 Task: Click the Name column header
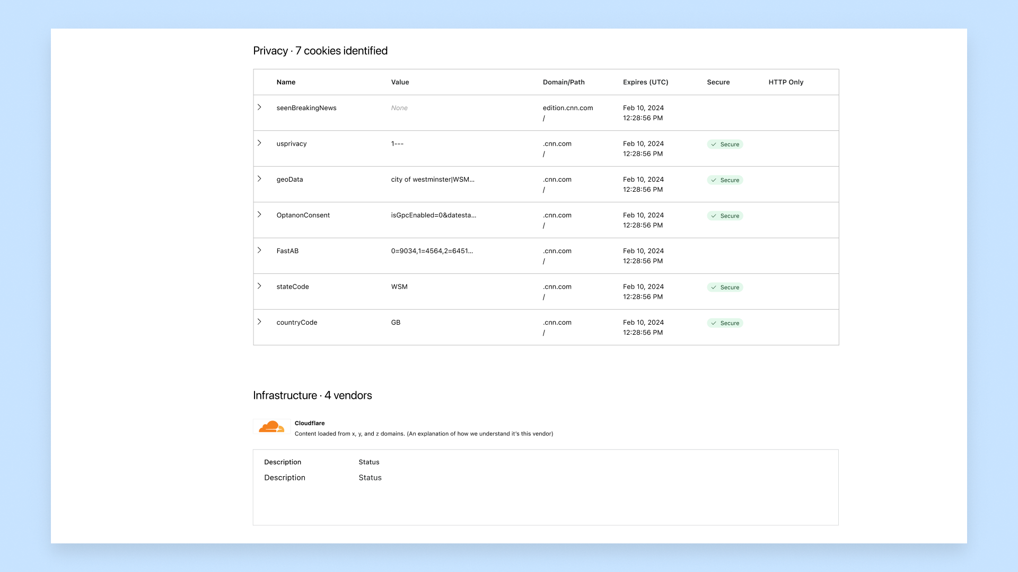coord(286,82)
